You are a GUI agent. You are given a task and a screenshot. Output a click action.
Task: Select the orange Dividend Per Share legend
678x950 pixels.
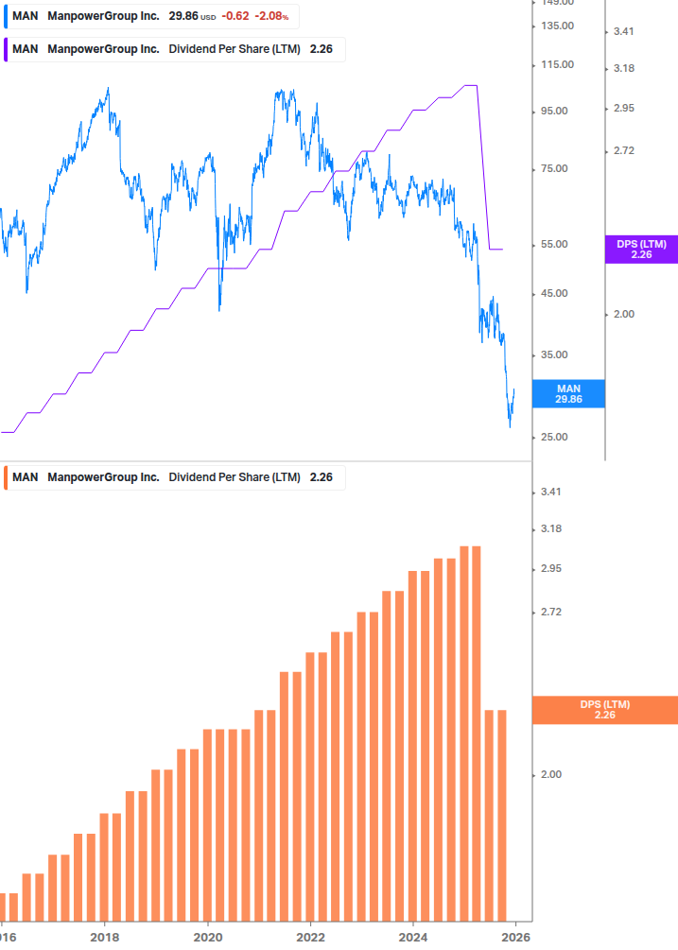tap(175, 477)
